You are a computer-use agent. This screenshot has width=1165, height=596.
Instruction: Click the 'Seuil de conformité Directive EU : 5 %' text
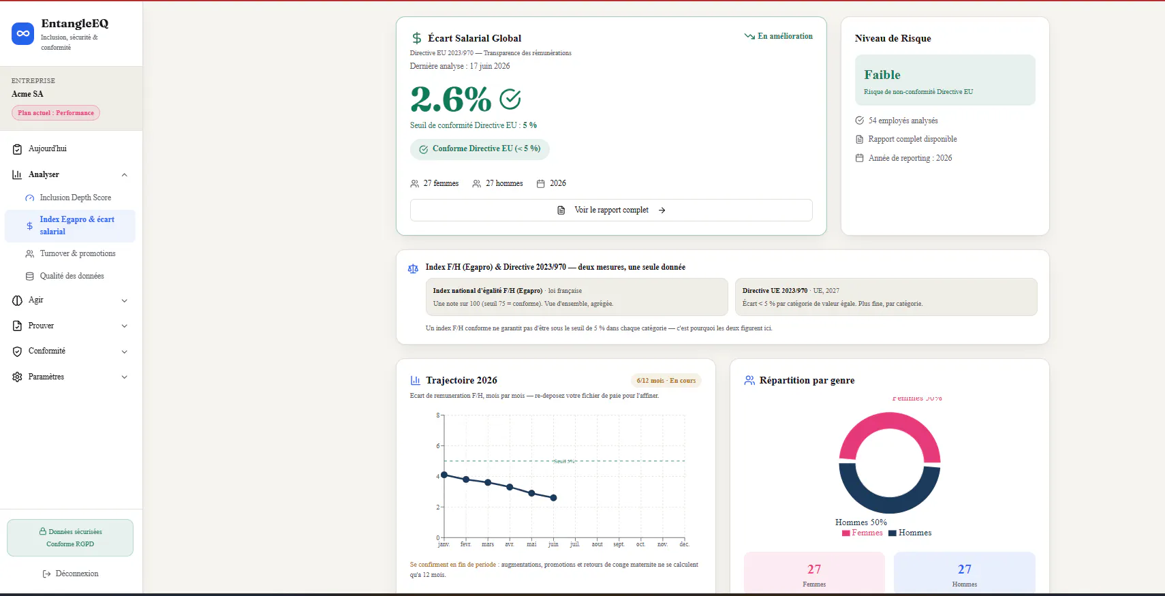click(473, 125)
